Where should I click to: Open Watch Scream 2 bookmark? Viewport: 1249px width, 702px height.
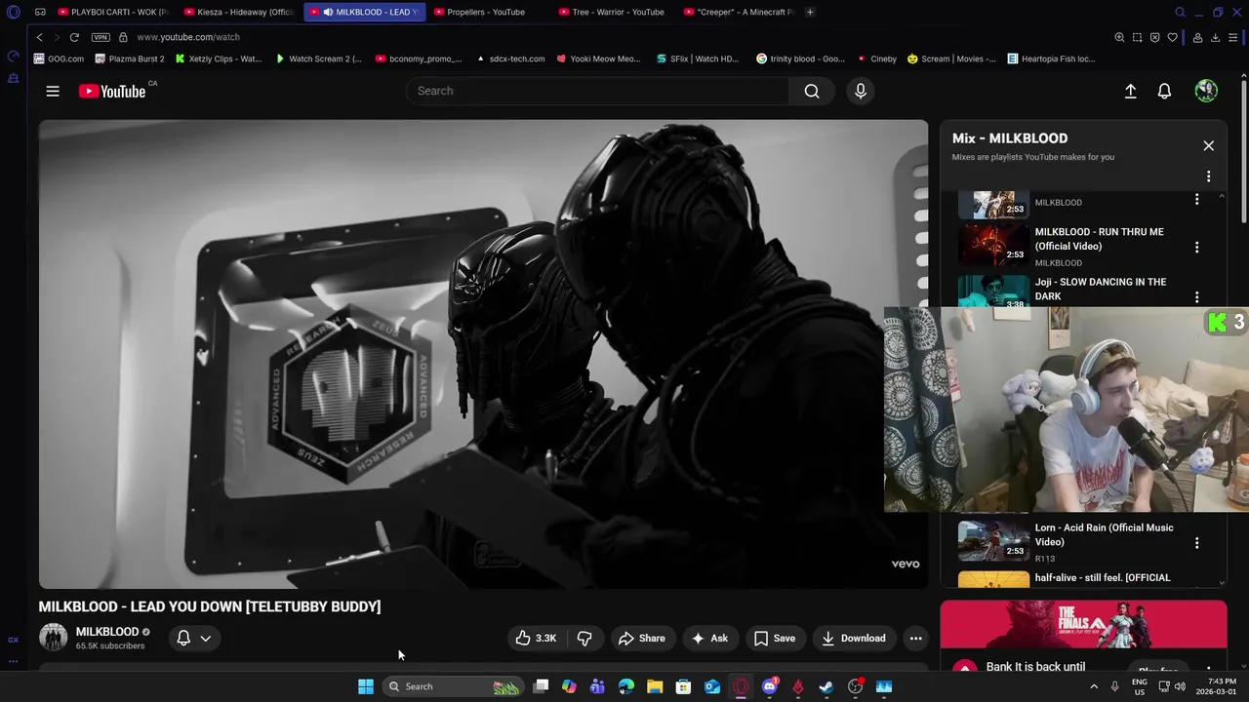(318, 58)
